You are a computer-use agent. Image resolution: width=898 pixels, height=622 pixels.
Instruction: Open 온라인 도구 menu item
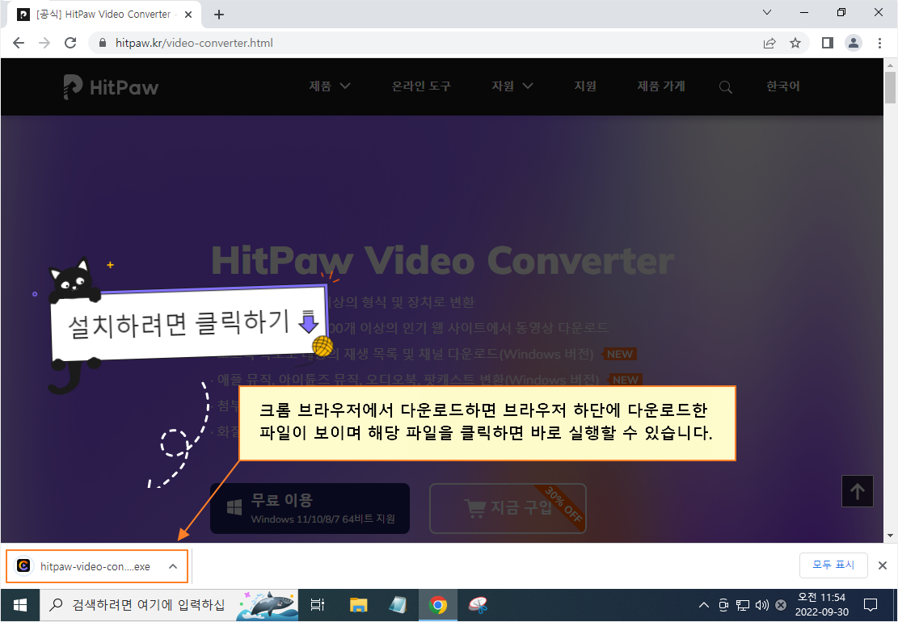(x=421, y=86)
